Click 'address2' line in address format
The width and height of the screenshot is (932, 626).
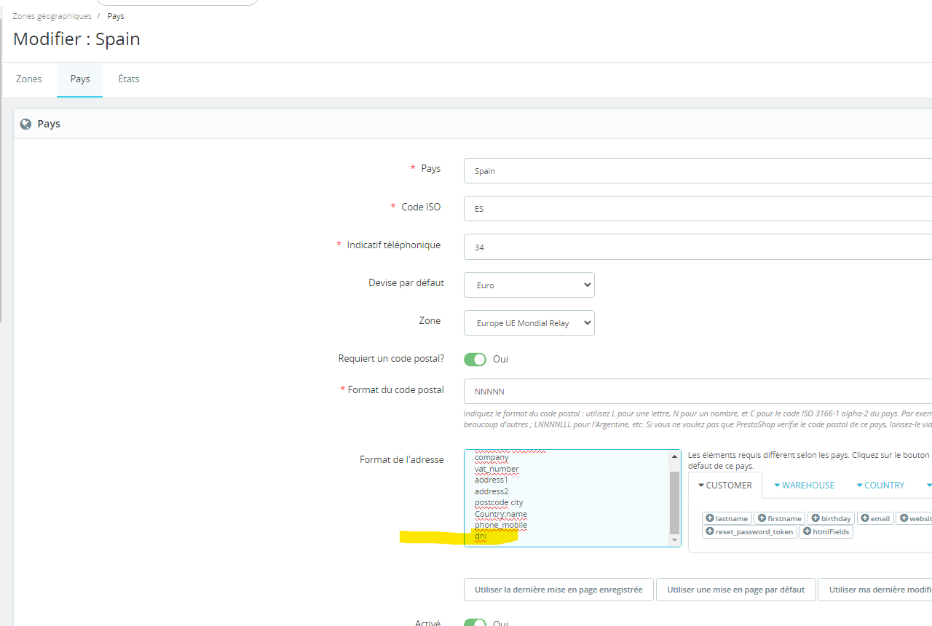(491, 491)
